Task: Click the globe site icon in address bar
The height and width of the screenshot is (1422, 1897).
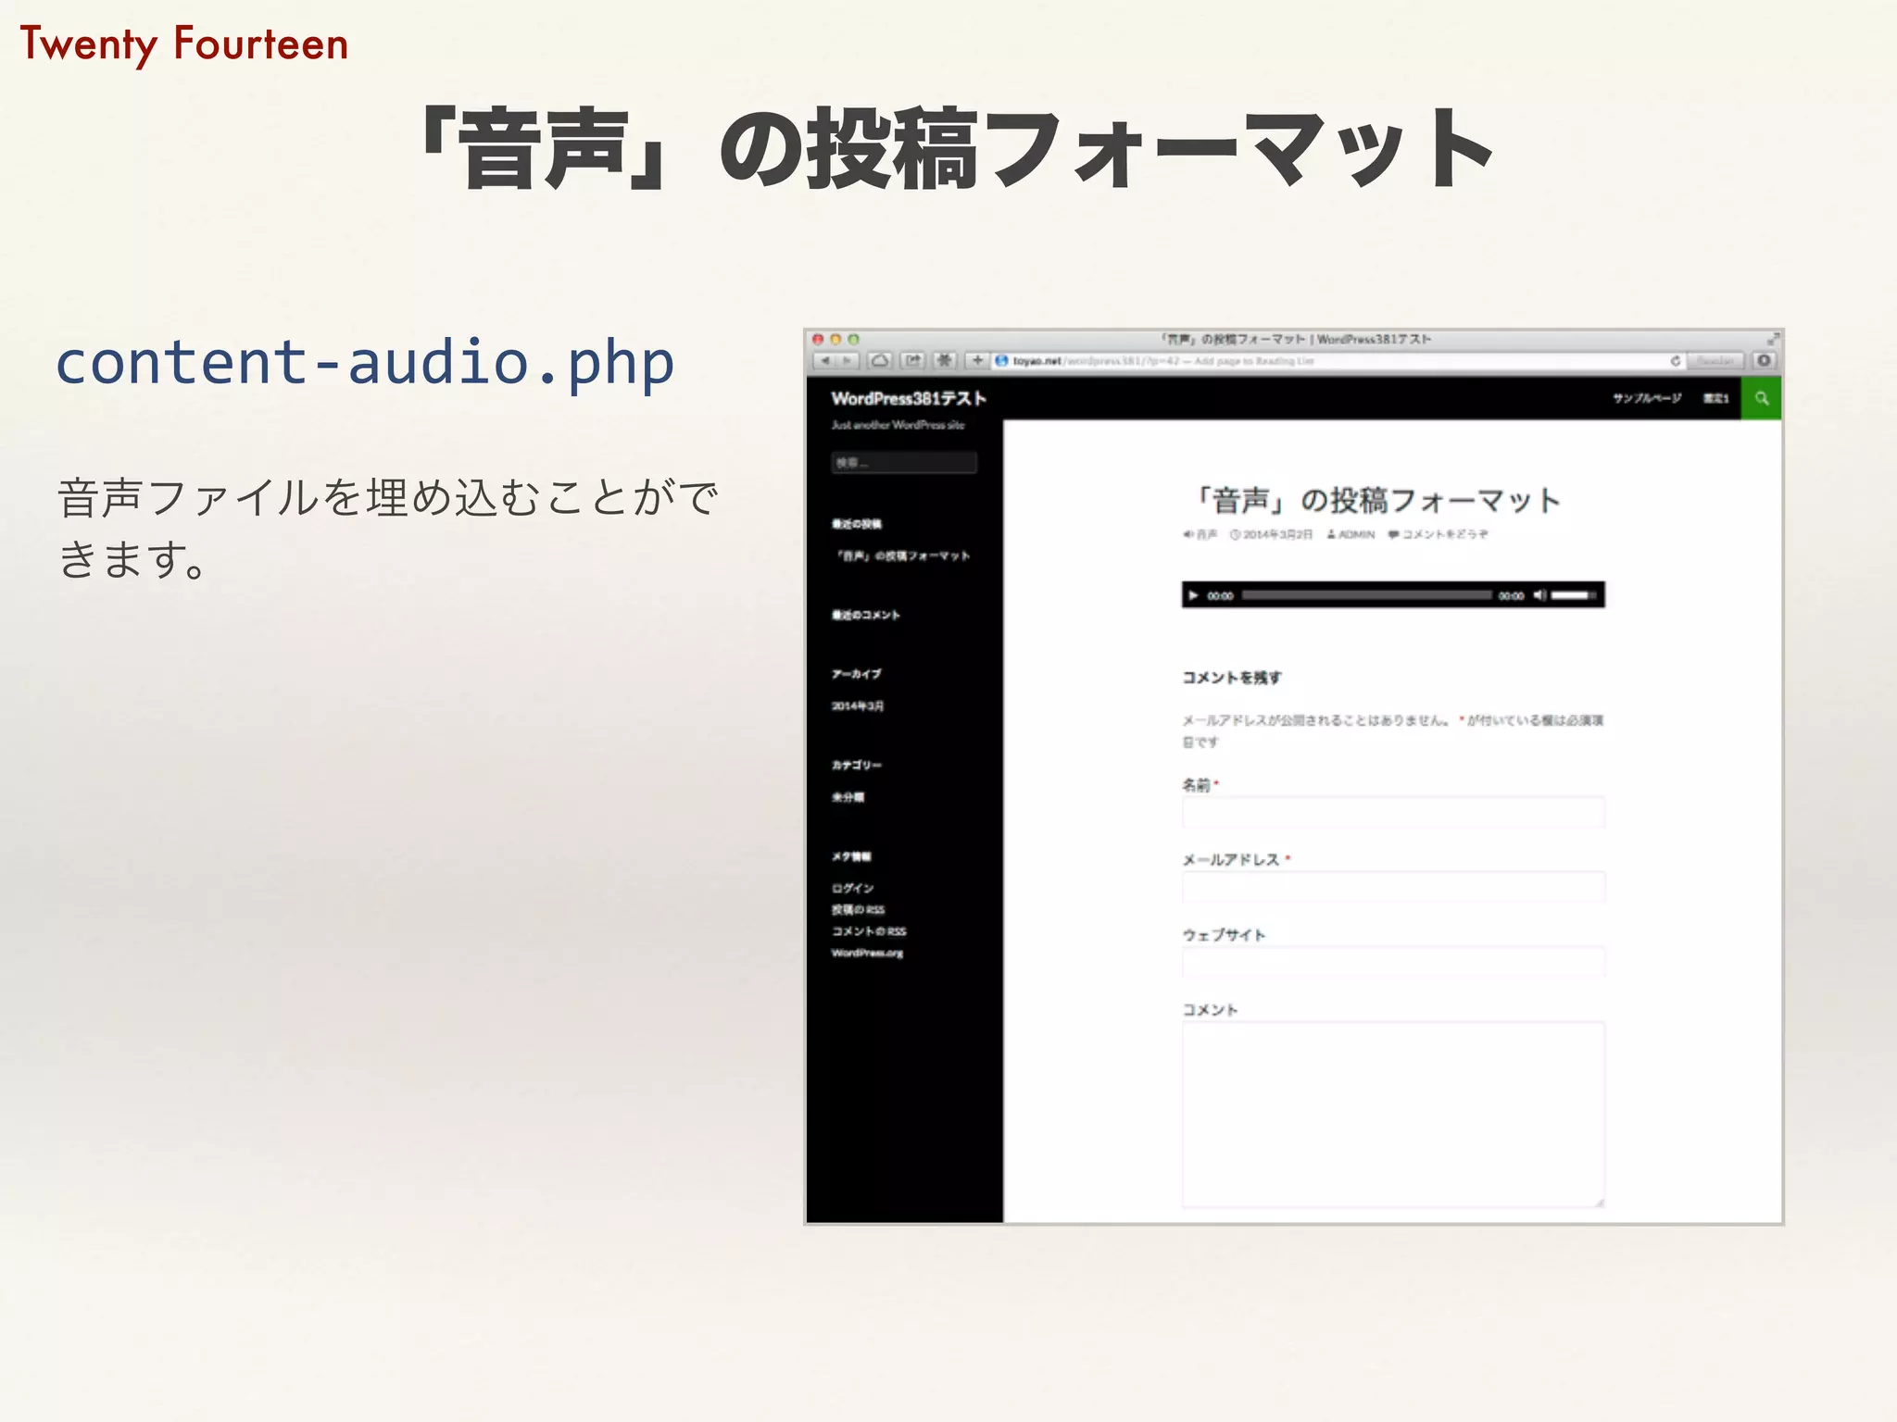Action: pyautogui.click(x=1001, y=361)
